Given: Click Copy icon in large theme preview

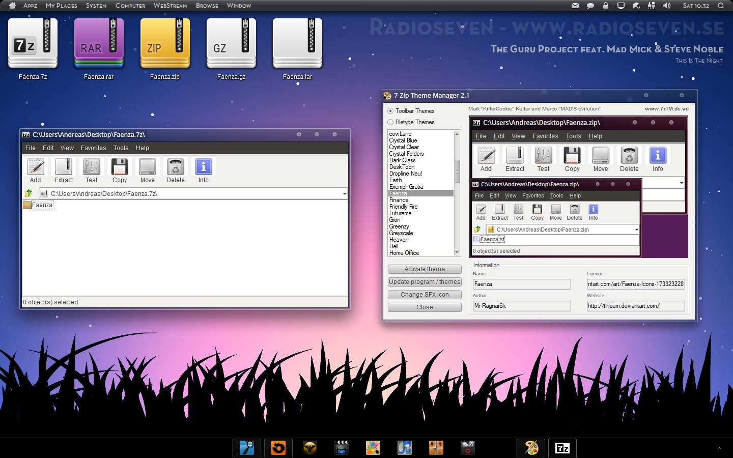Looking at the screenshot, I should click(572, 155).
